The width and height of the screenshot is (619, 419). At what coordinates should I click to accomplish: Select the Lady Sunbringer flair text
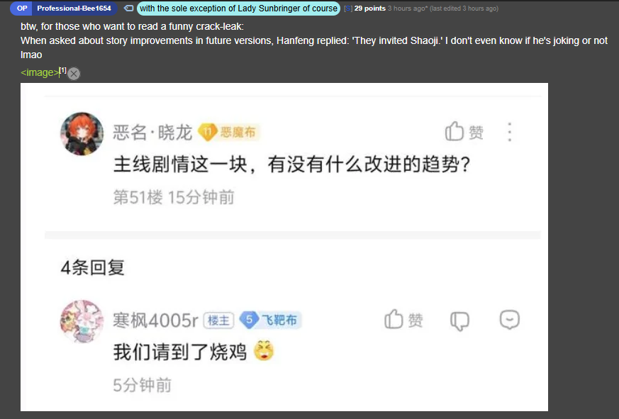tap(238, 9)
